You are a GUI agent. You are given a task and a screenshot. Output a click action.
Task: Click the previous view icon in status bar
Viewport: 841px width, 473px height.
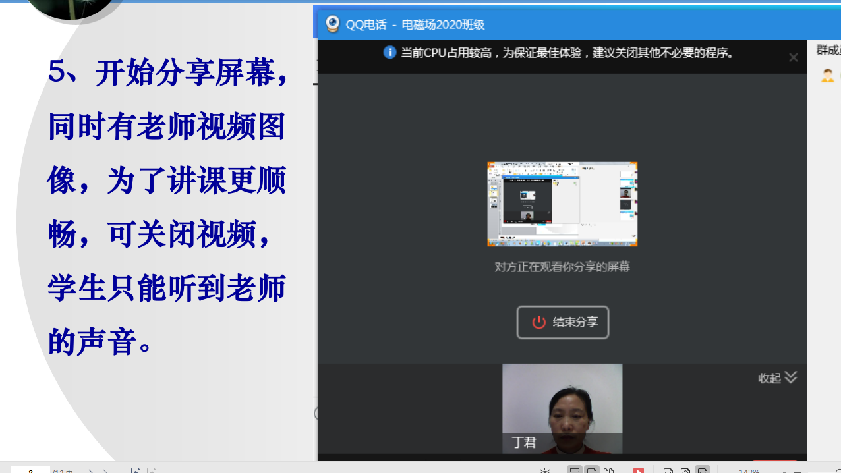(x=135, y=471)
